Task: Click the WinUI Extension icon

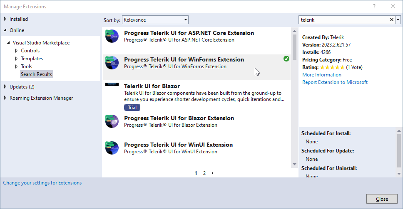Action: (112, 148)
